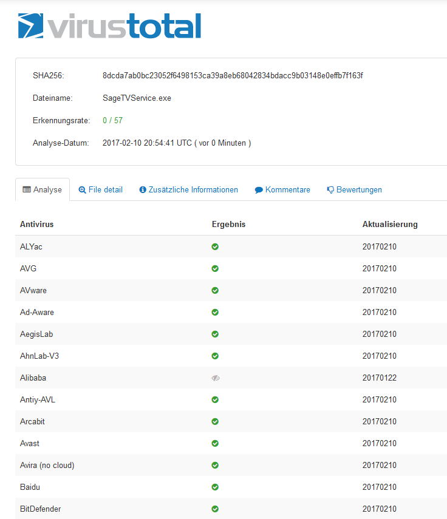Click the green check icon for Avast
Screen dimensions: 447x519
click(x=215, y=443)
